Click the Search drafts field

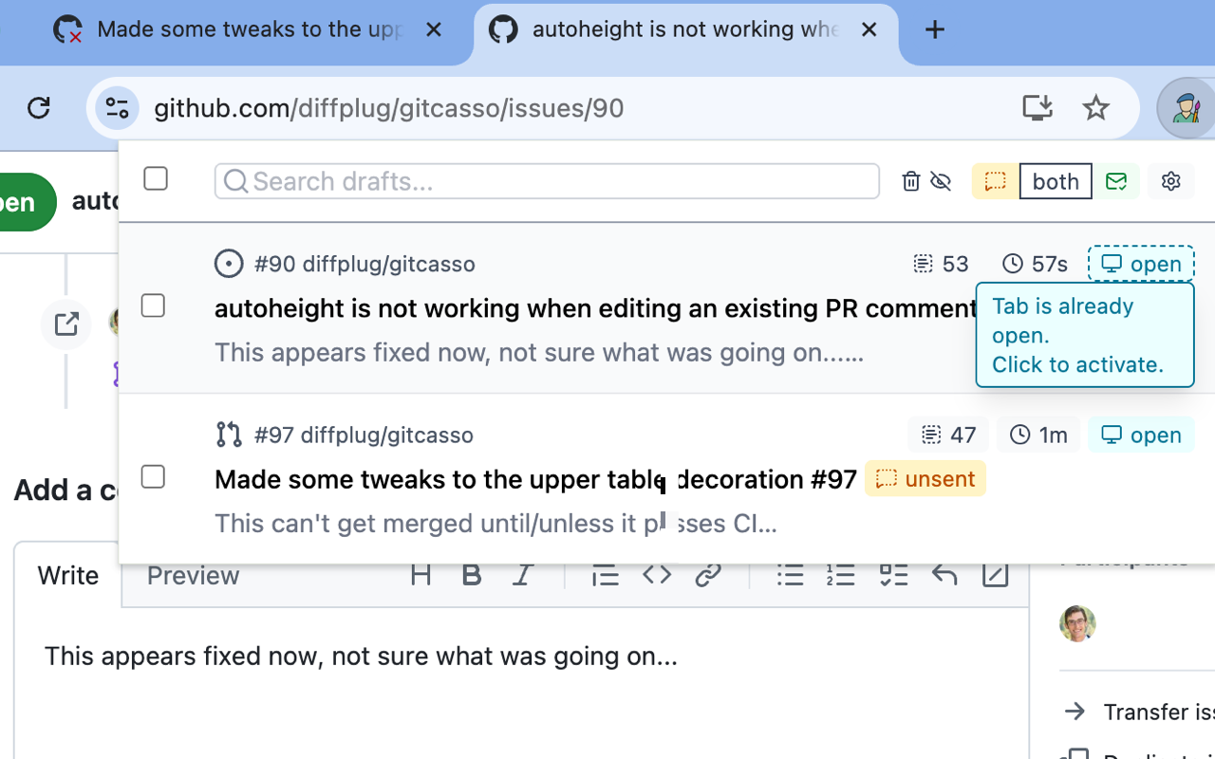coord(547,181)
